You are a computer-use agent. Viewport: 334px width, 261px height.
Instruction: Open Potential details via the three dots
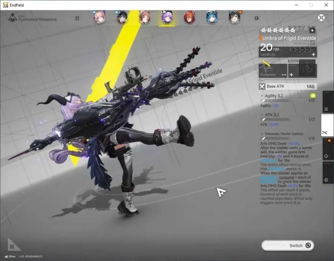click(284, 75)
